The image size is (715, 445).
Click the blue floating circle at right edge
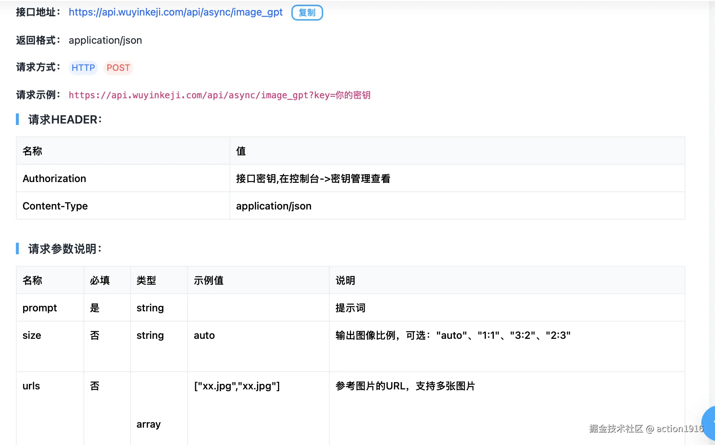pos(710,423)
